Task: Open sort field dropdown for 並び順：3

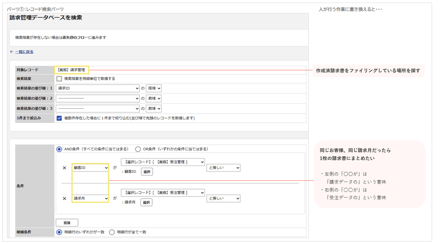Action: pyautogui.click(x=98, y=109)
